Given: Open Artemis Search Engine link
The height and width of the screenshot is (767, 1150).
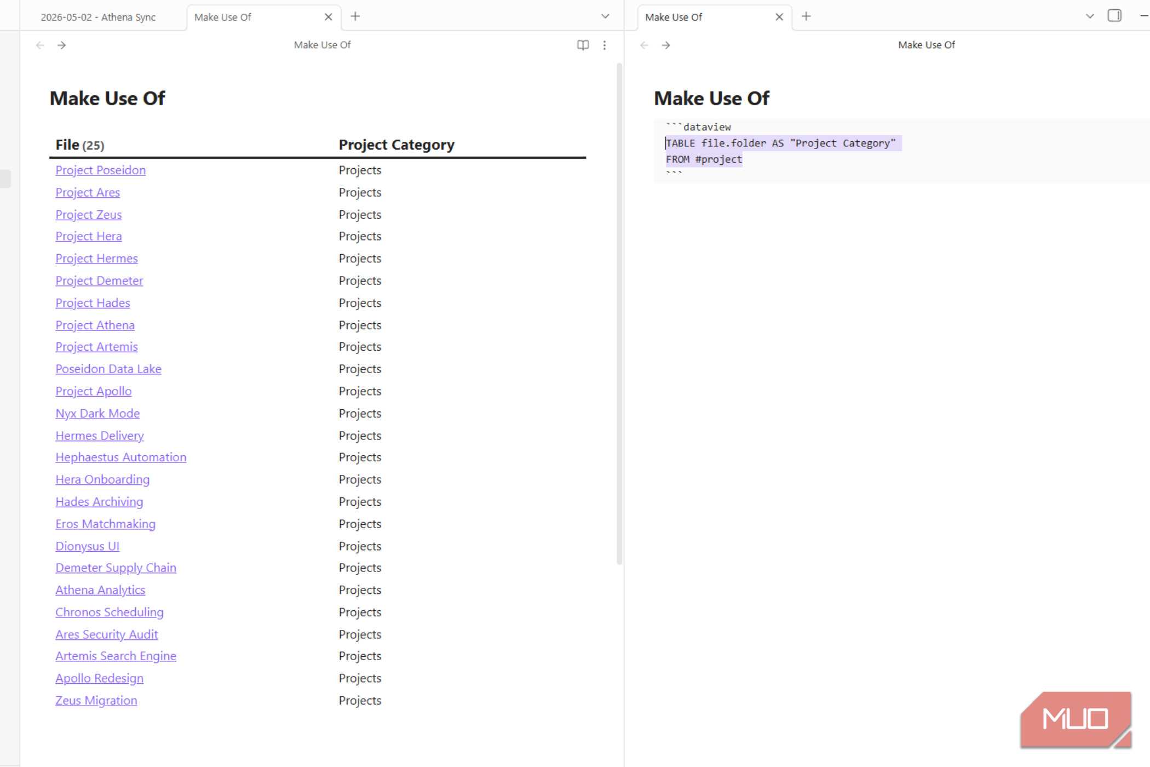Looking at the screenshot, I should click(x=116, y=656).
